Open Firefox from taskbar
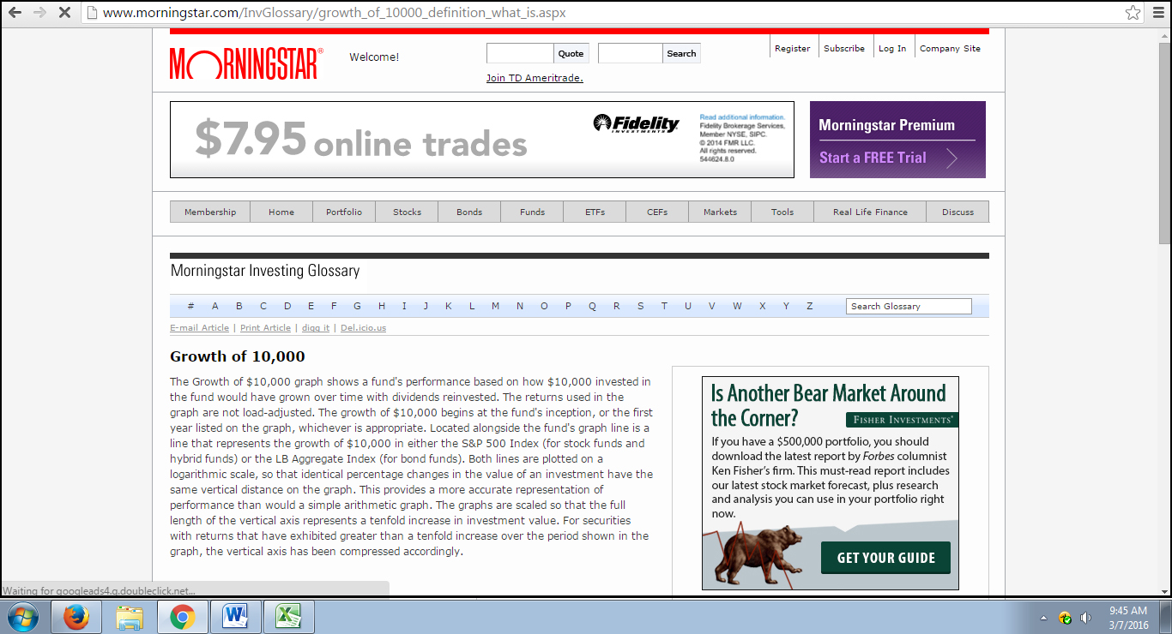 tap(76, 617)
